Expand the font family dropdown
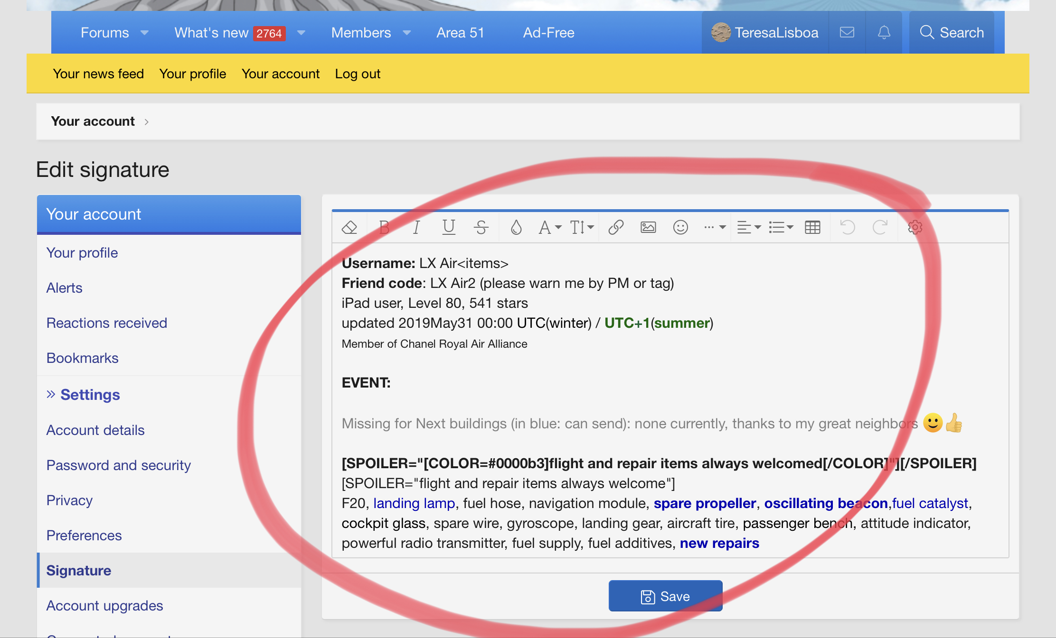This screenshot has width=1056, height=638. (x=550, y=228)
